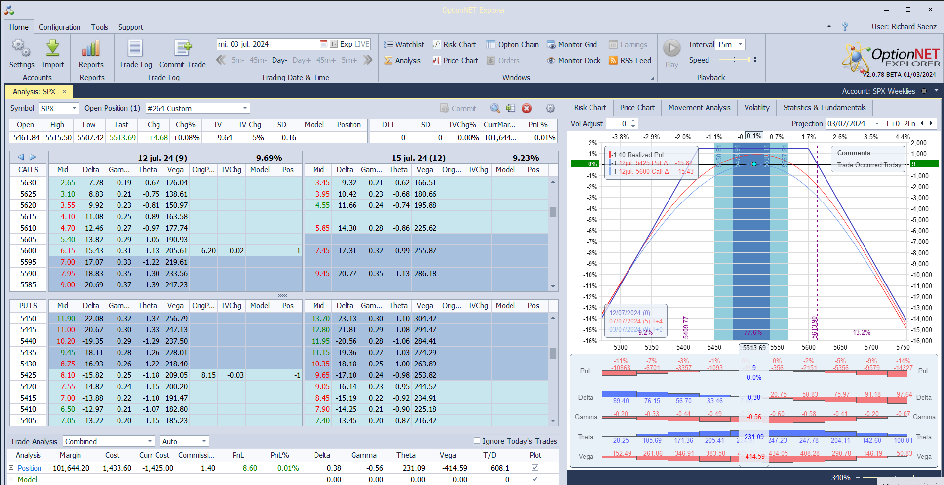Viewport: 944px width, 485px height.
Task: Switch to the Movement Analysis tab
Action: pos(699,108)
